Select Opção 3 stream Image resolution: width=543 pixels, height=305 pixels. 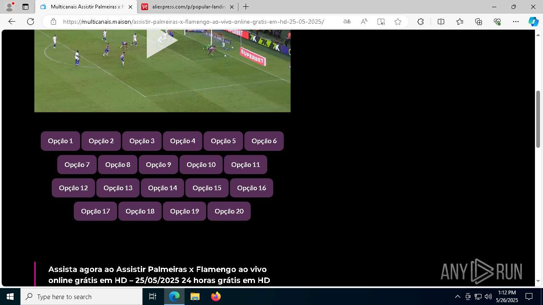click(x=142, y=141)
